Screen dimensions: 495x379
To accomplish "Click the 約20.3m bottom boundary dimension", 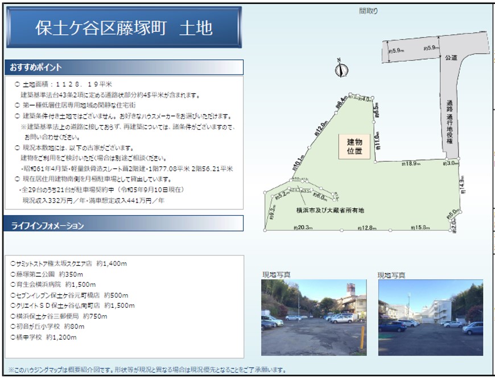I will 303,228.
